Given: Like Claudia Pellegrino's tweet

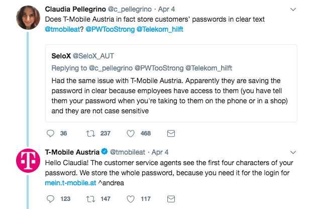Looking at the screenshot, I should 131,133.
